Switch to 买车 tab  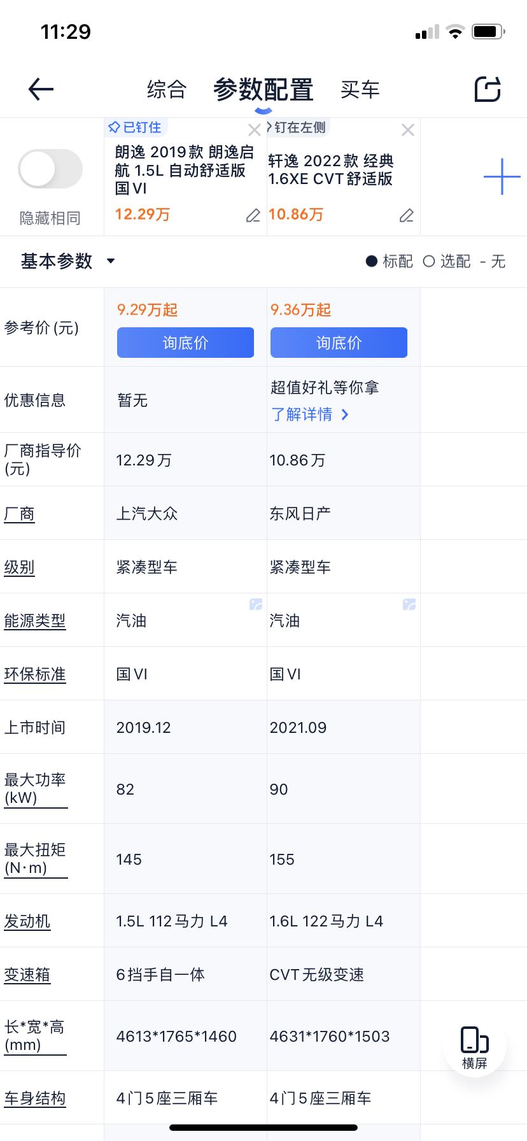360,89
